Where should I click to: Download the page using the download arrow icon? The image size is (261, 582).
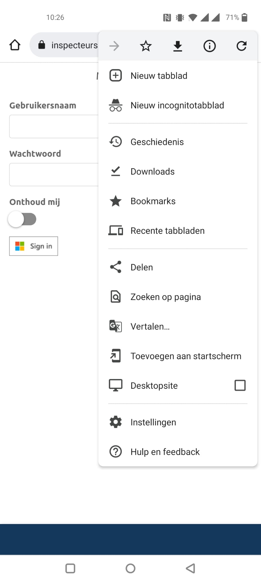[178, 46]
